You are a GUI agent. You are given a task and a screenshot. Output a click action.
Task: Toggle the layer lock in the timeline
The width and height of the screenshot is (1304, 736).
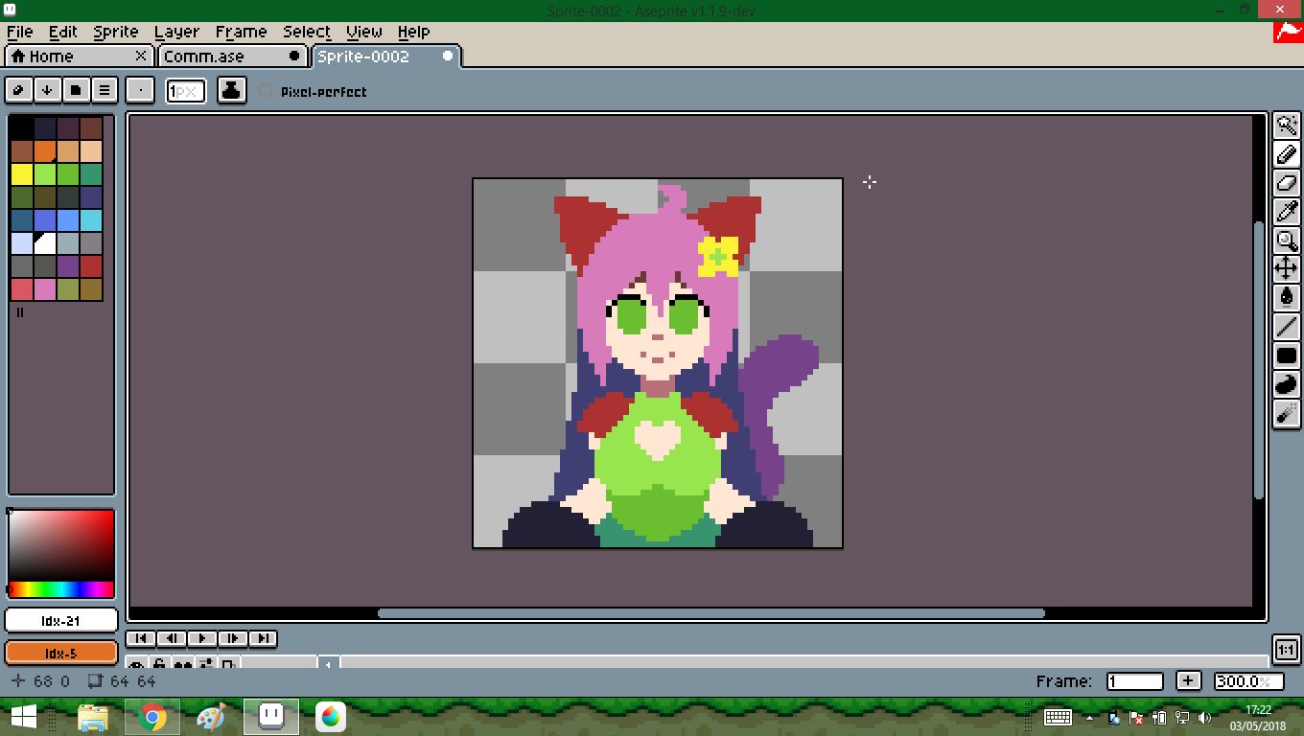tap(159, 664)
